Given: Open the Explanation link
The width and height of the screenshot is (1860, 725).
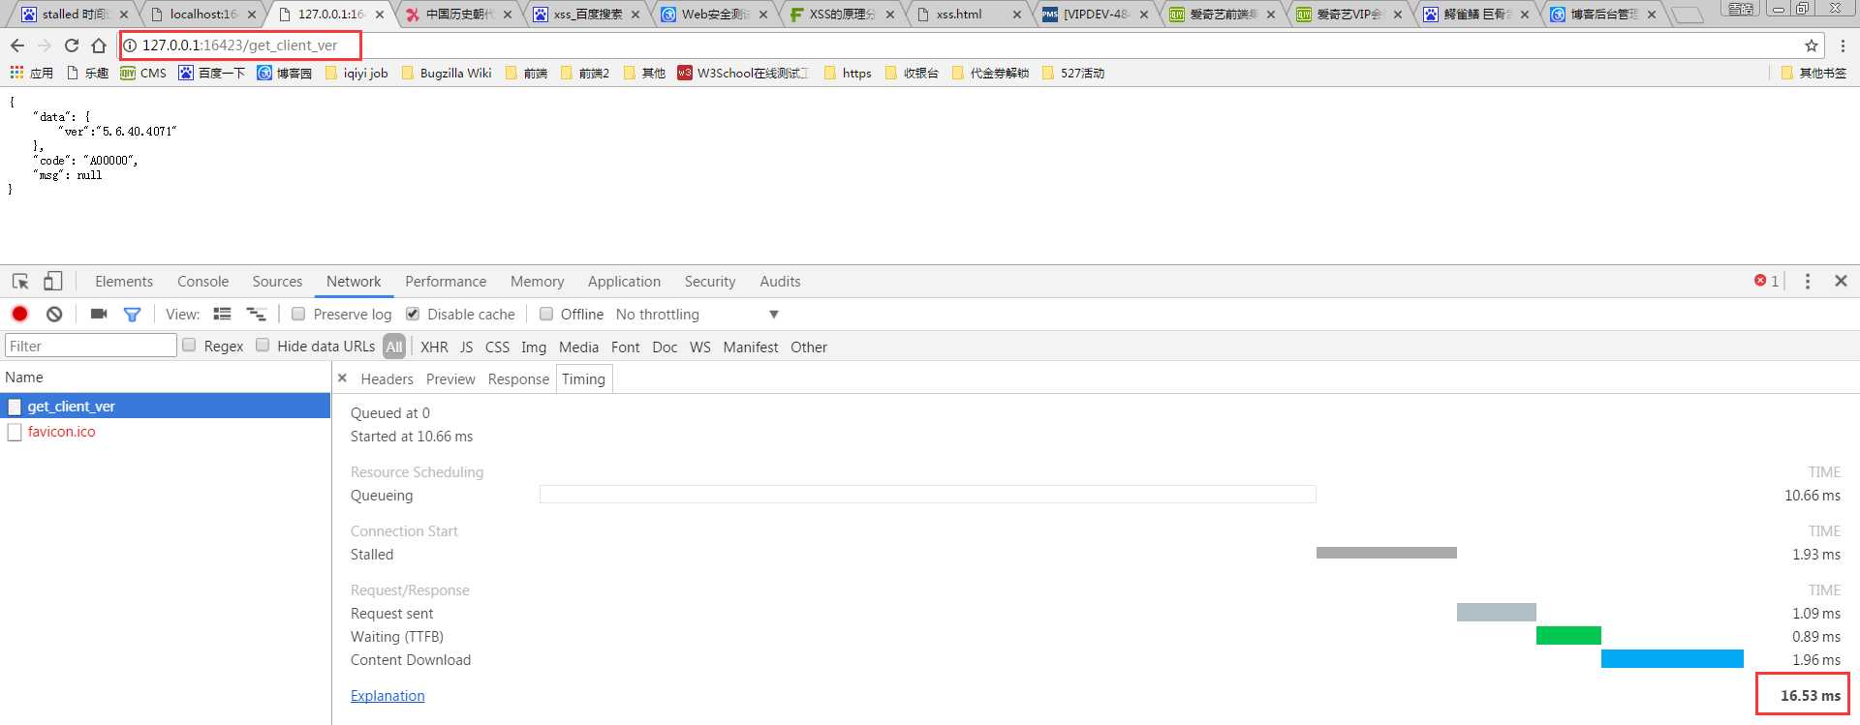Looking at the screenshot, I should point(387,696).
